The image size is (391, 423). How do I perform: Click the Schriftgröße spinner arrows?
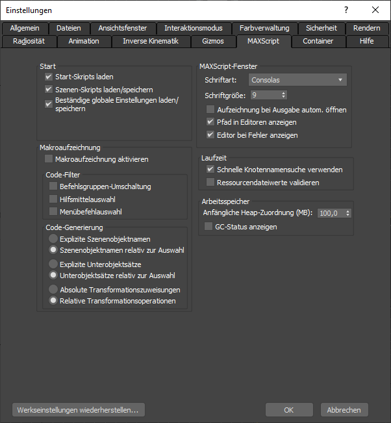coord(283,95)
